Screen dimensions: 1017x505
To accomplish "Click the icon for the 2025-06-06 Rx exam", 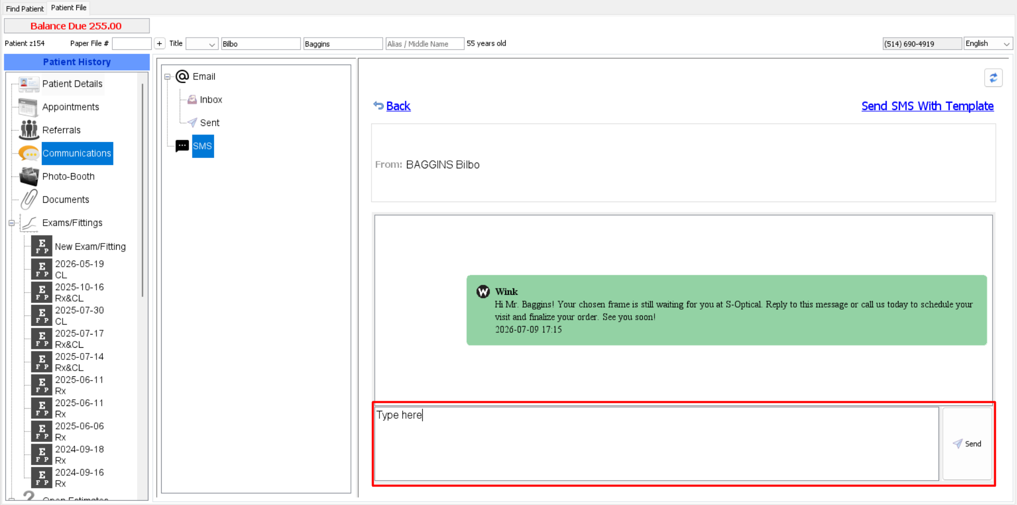I will pos(41,431).
